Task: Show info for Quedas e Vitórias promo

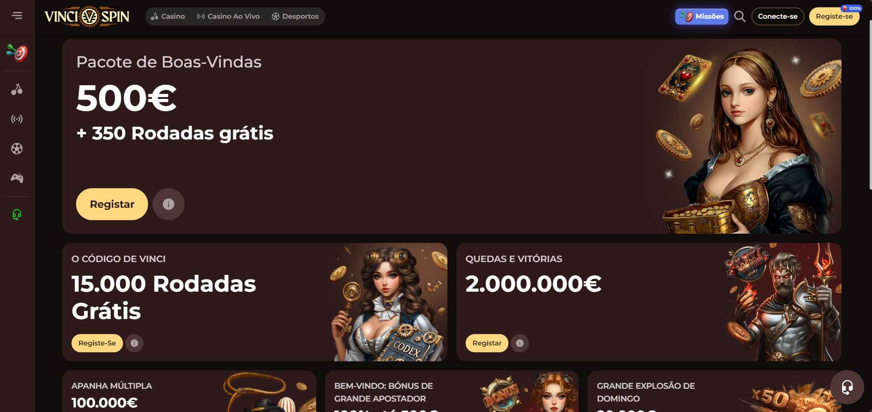Action: [520, 343]
